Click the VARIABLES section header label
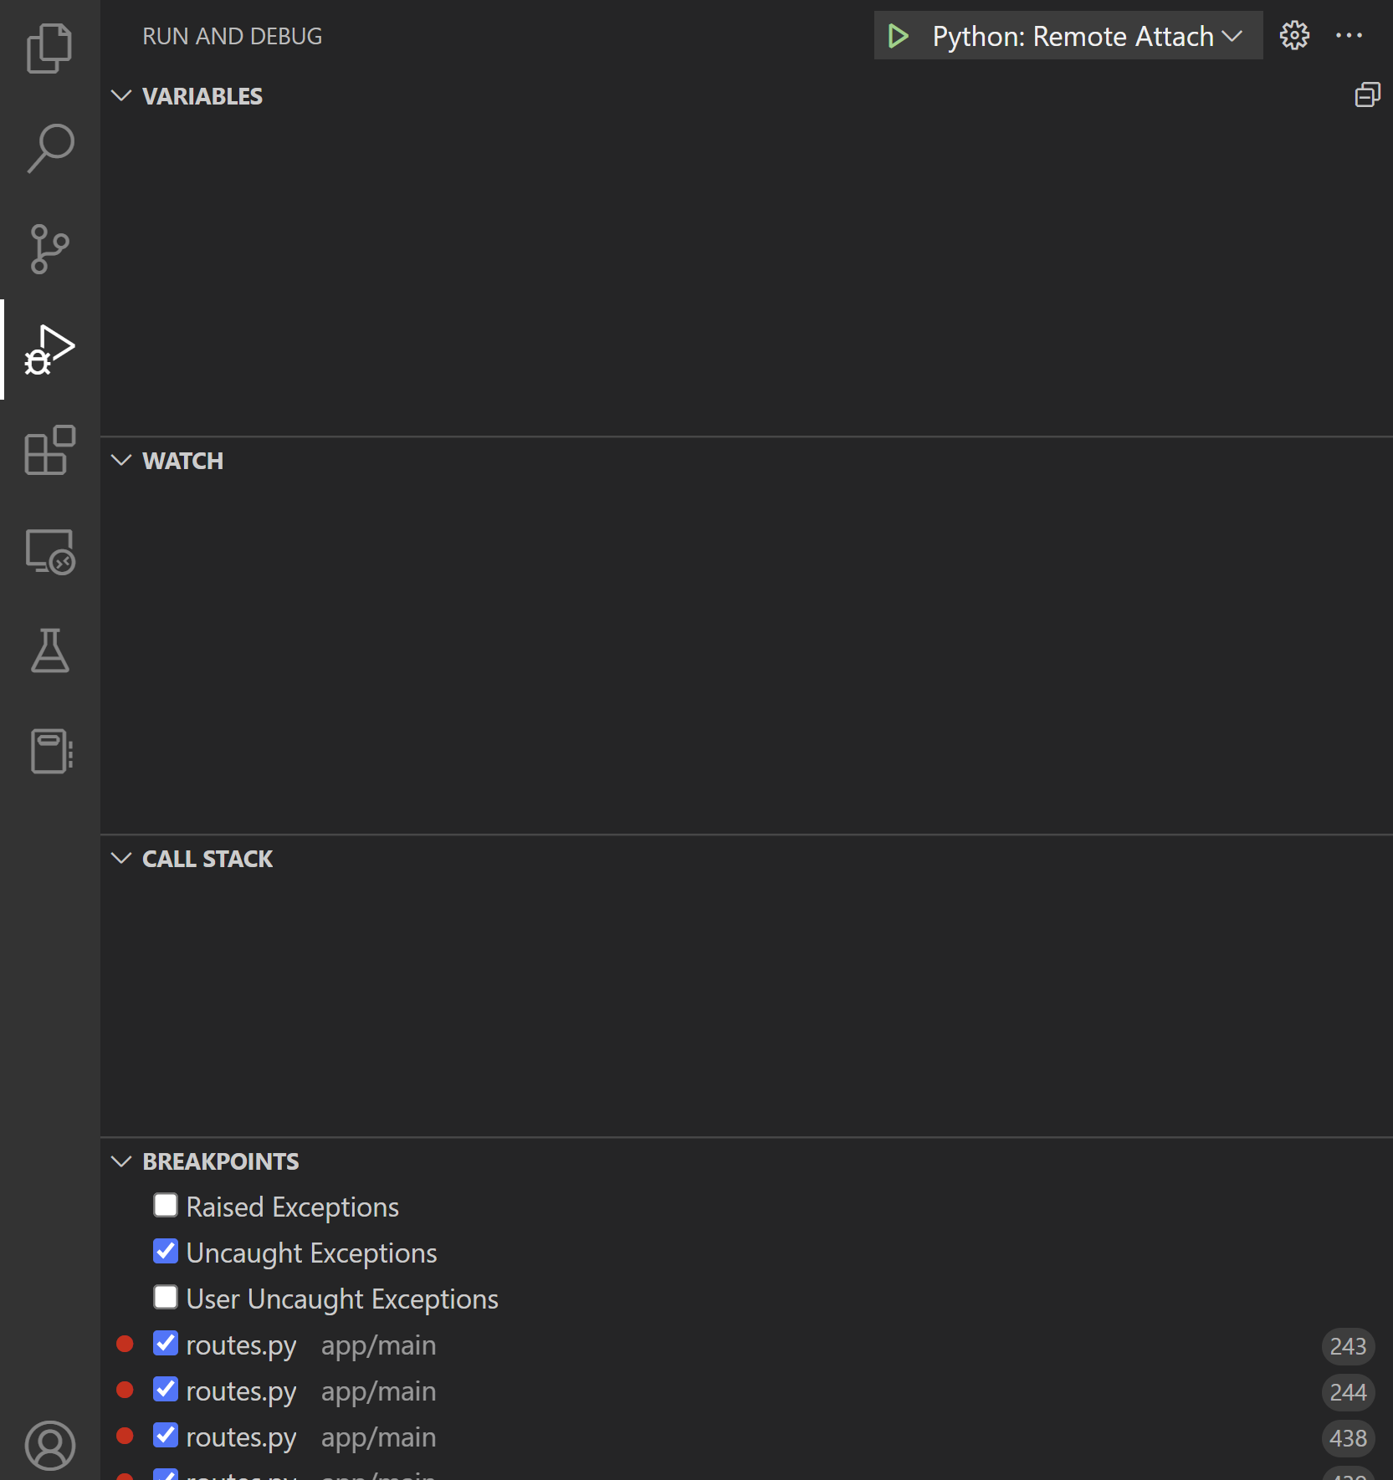 (202, 97)
